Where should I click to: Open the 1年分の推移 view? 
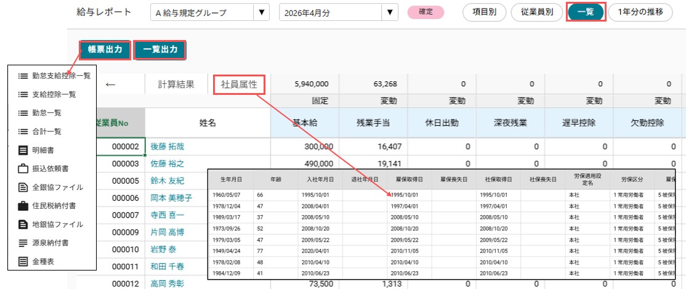click(x=640, y=12)
